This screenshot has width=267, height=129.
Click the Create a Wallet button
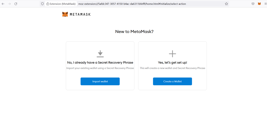pos(173,81)
